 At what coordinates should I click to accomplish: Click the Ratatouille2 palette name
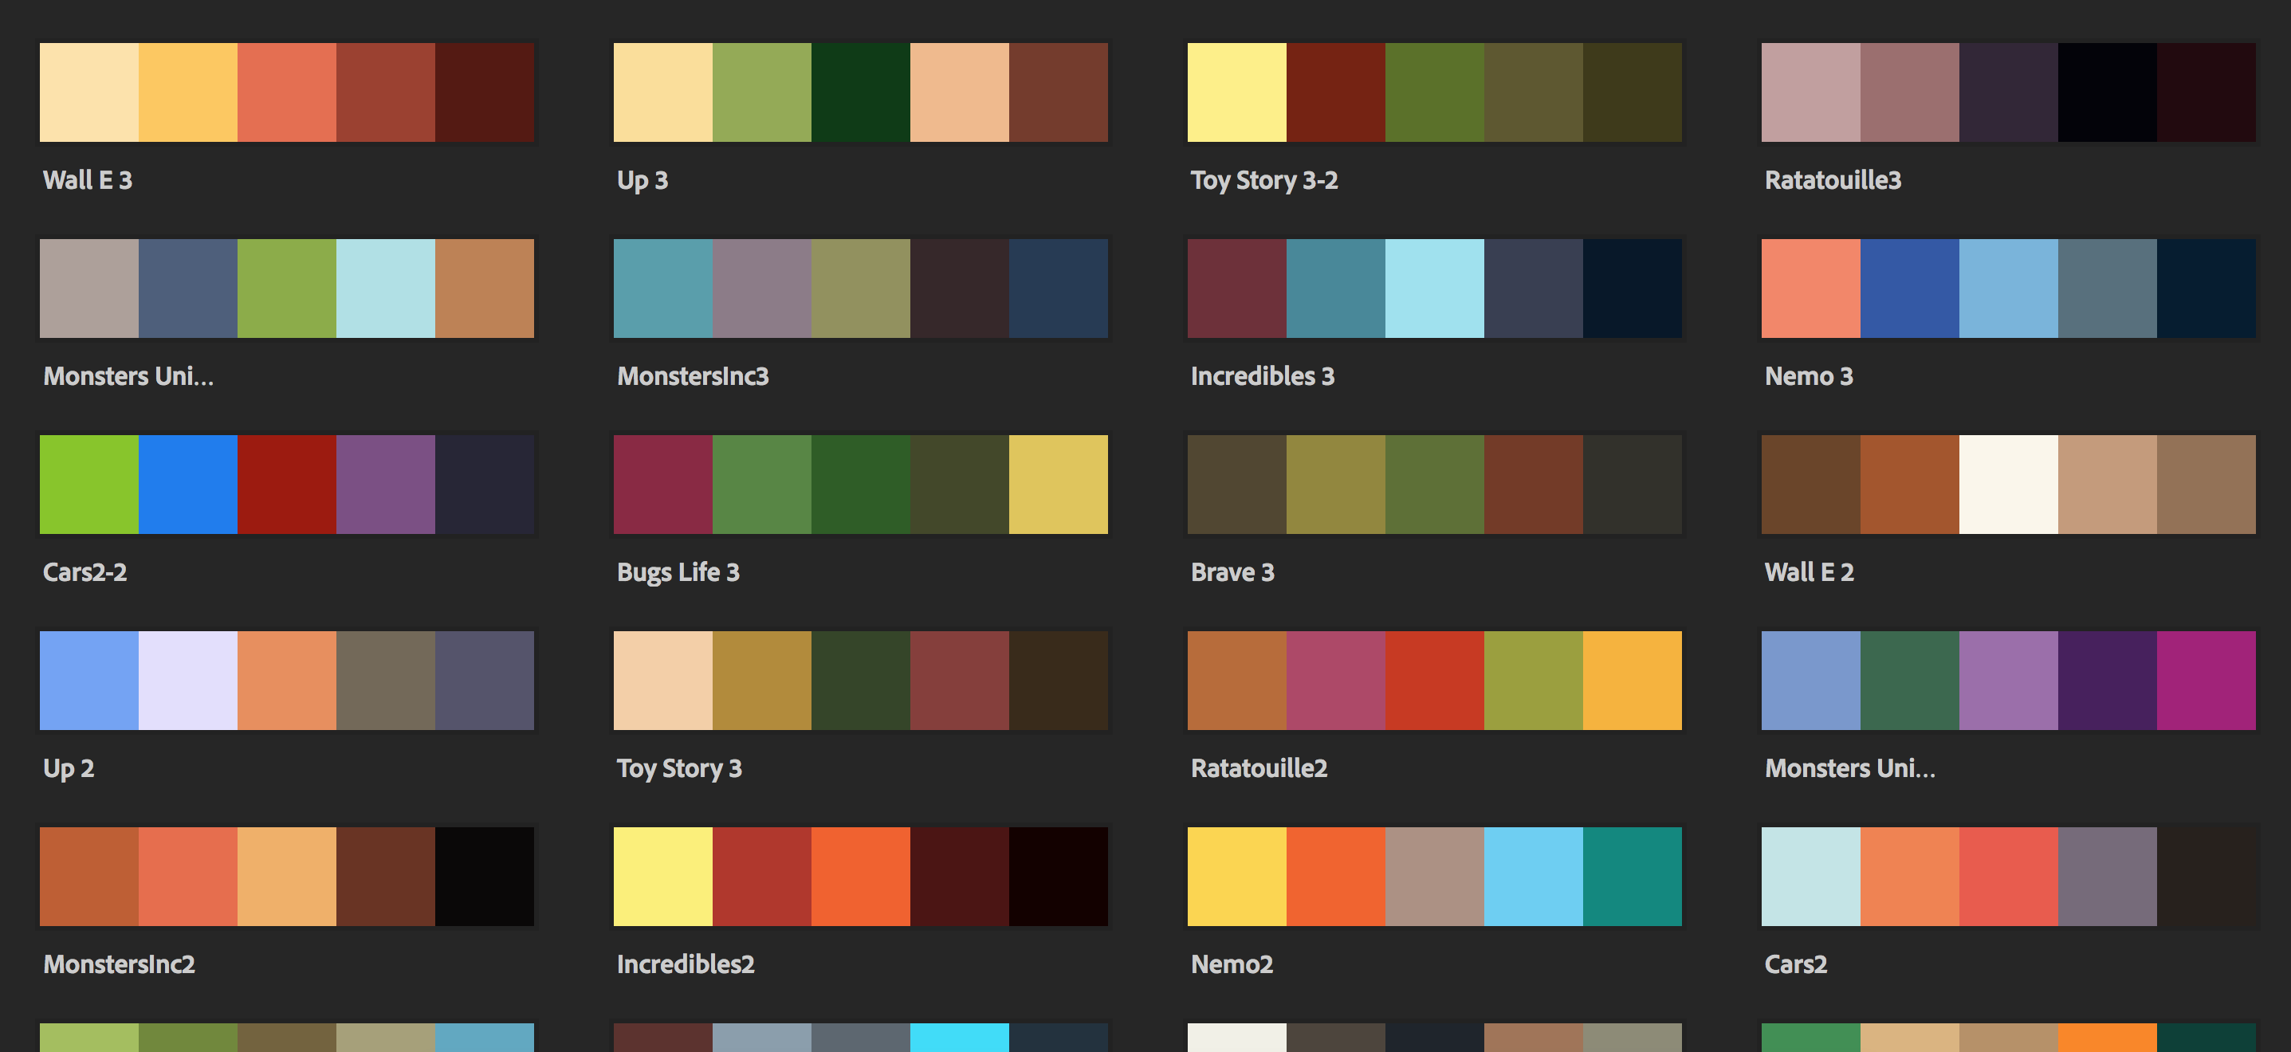1259,768
